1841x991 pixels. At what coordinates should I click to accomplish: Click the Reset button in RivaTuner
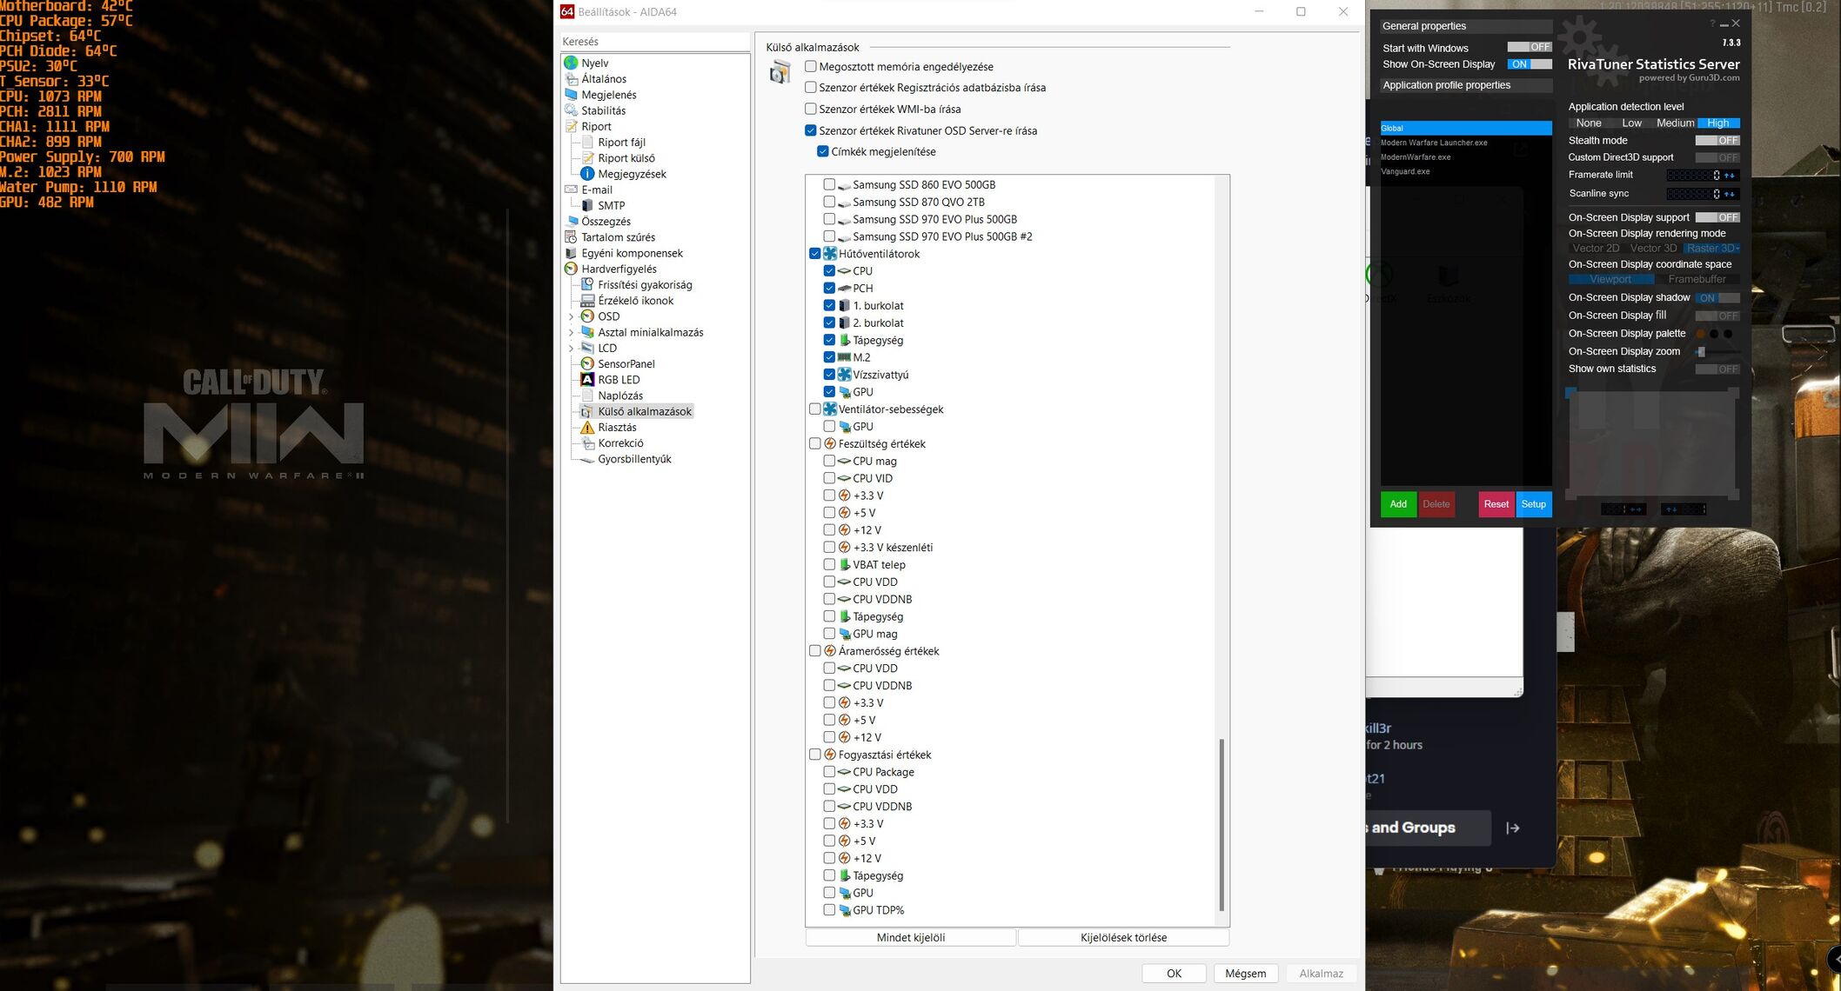pyautogui.click(x=1496, y=504)
